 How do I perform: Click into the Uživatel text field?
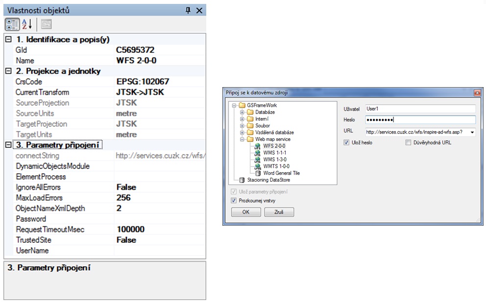pos(420,109)
